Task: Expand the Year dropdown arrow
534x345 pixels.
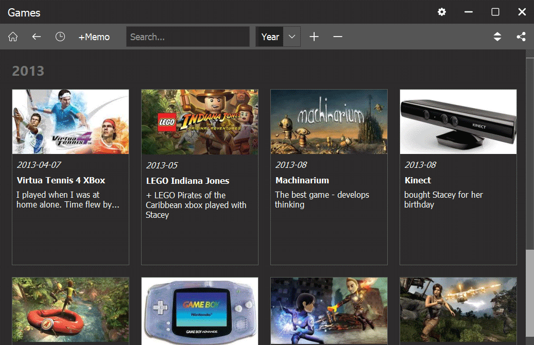Action: 292,37
